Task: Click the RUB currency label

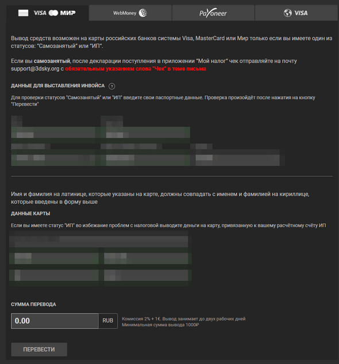Action: point(108,321)
